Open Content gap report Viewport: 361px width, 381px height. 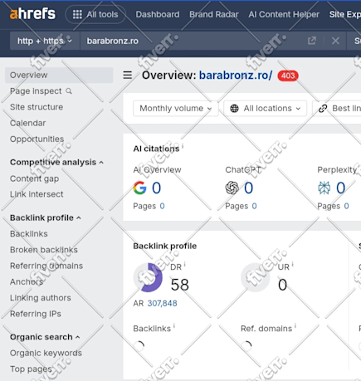tap(34, 178)
